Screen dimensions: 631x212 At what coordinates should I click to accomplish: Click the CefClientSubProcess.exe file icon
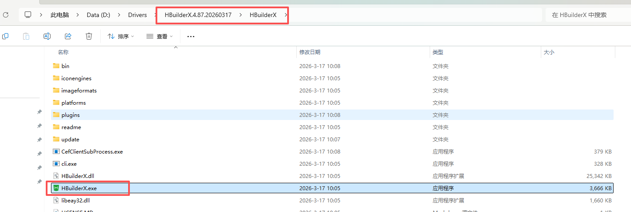[x=56, y=151]
